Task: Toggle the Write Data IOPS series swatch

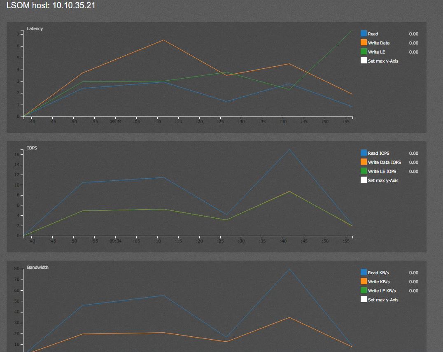Action: point(364,162)
